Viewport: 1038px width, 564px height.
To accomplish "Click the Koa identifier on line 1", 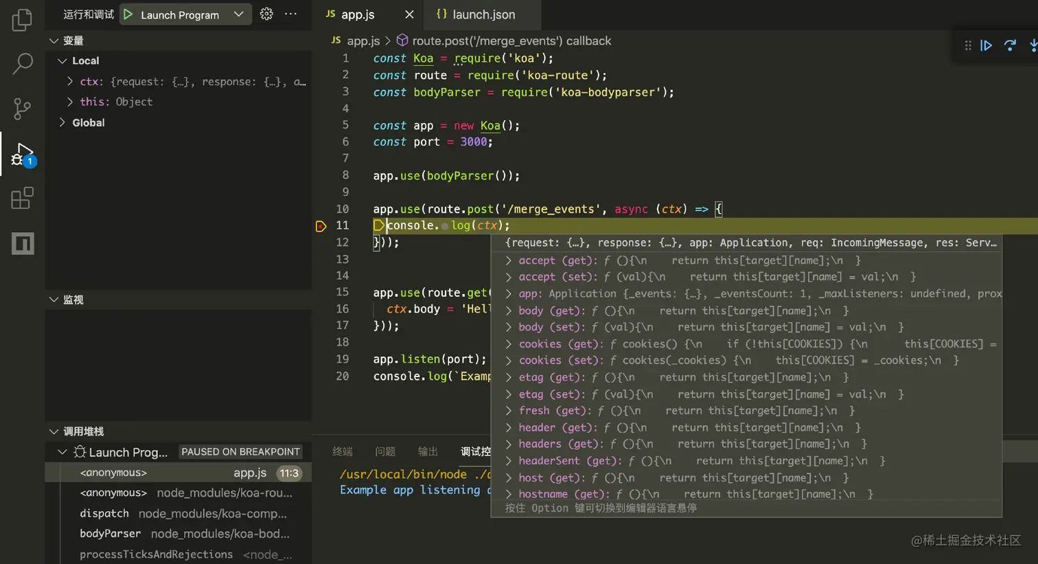I will tap(423, 58).
